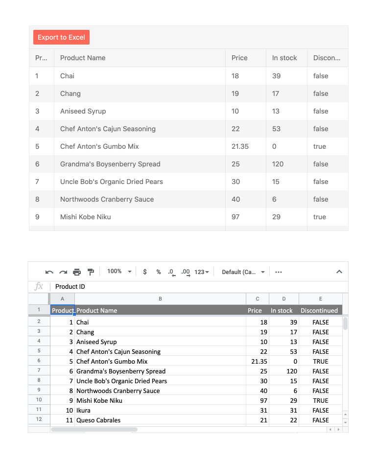Select row 1 header in the spreadsheet
Image resolution: width=377 pixels, height=464 pixels.
tap(39, 309)
